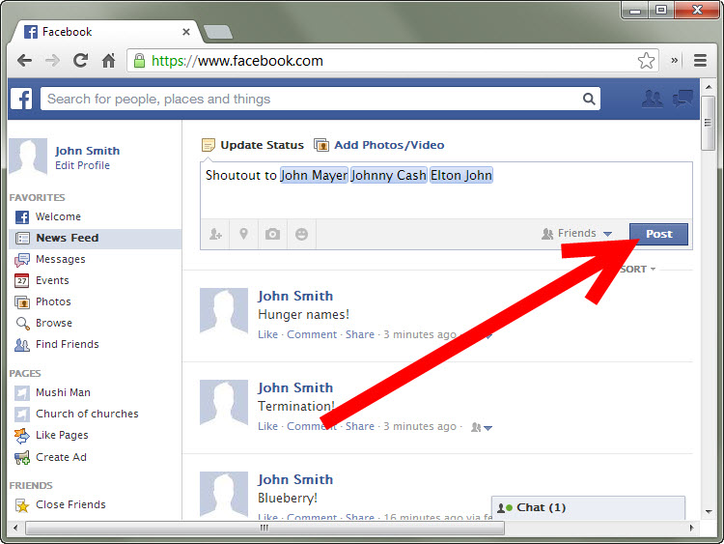Open audience selector on Termination! post
724x544 pixels.
(482, 427)
